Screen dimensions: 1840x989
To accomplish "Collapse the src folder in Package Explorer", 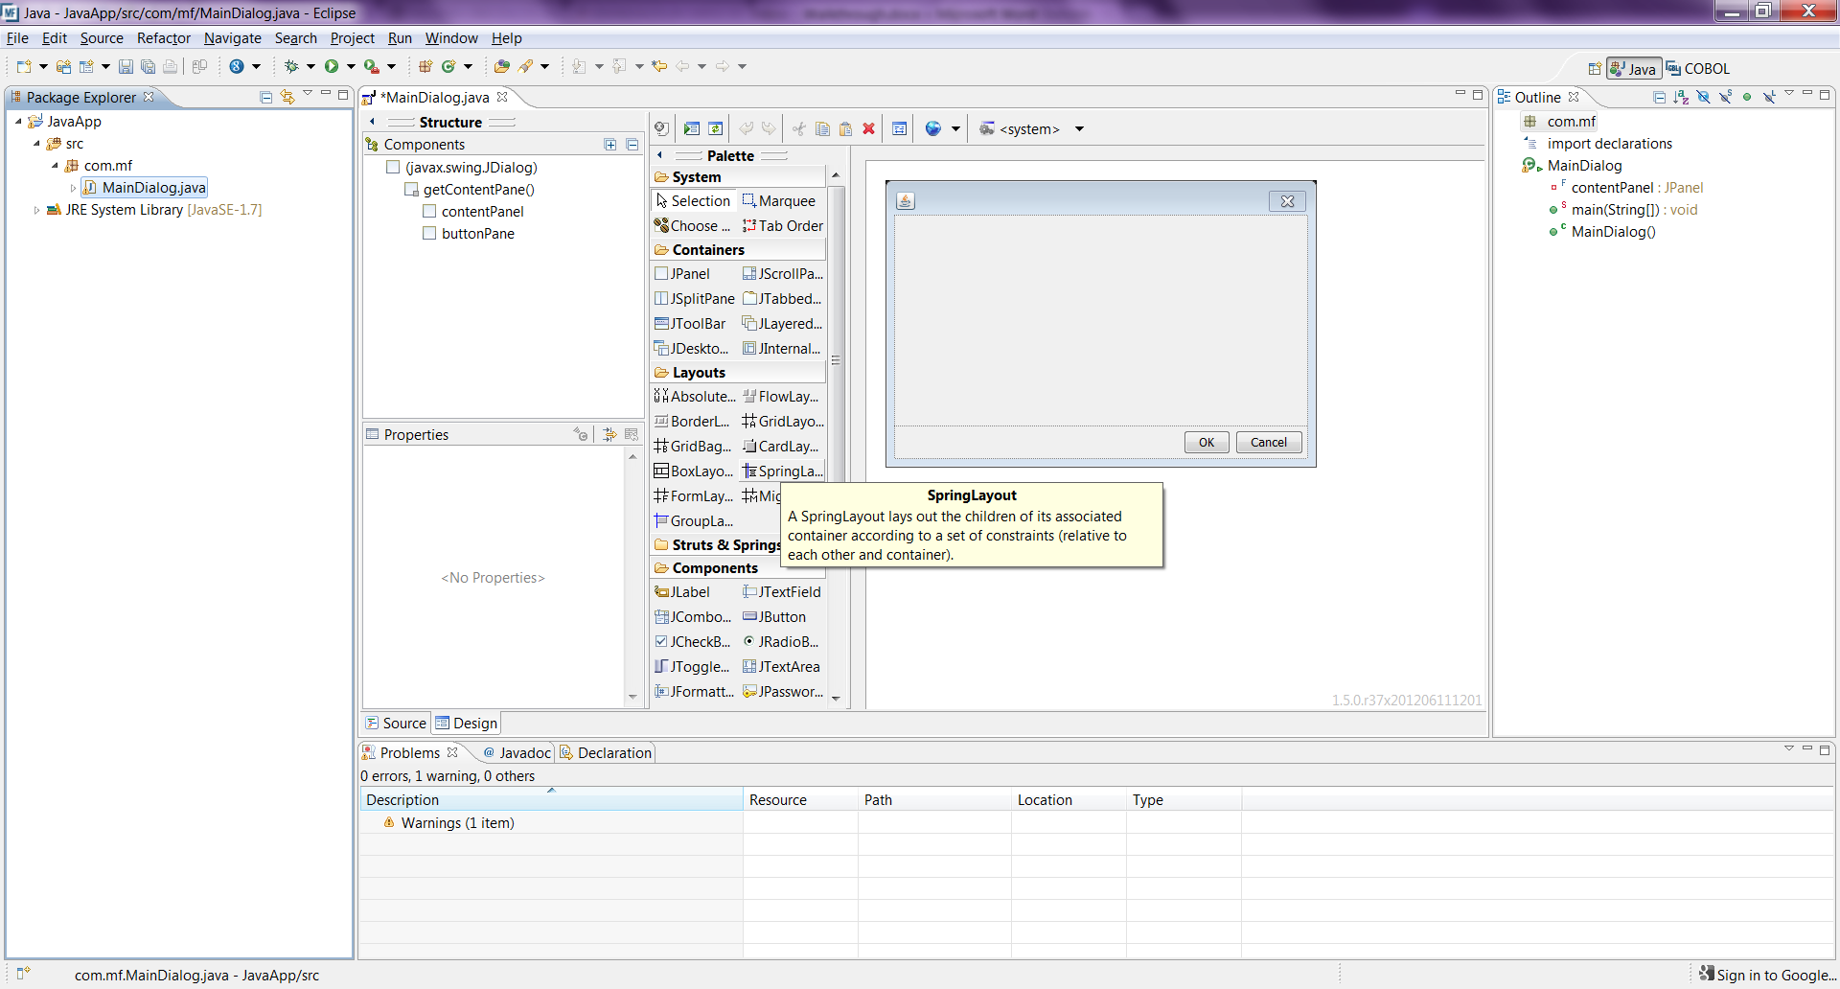I will coord(36,144).
